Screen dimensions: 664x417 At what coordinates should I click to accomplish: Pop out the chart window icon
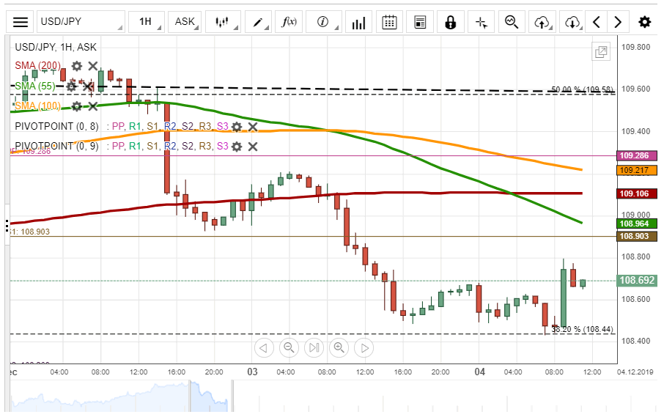tap(601, 52)
